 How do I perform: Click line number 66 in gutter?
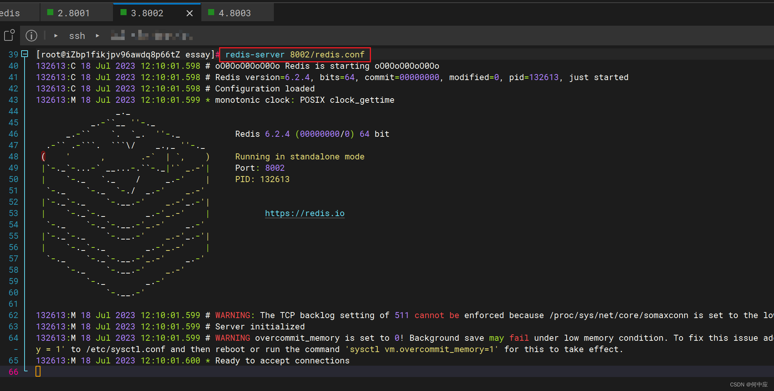pos(13,372)
